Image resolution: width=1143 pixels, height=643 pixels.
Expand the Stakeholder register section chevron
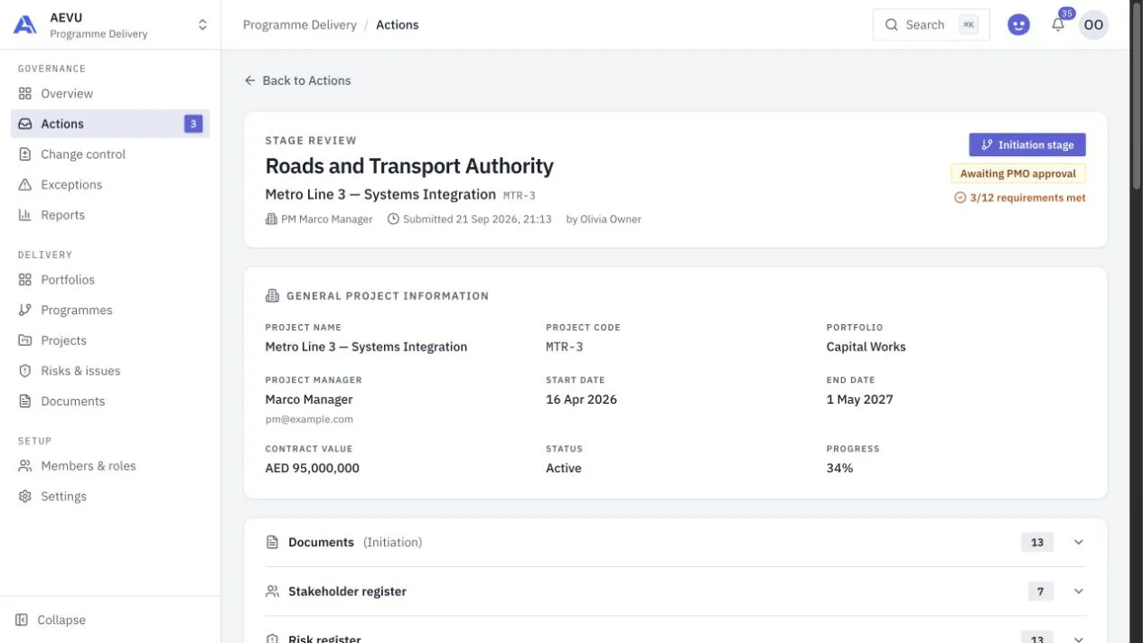point(1078,592)
